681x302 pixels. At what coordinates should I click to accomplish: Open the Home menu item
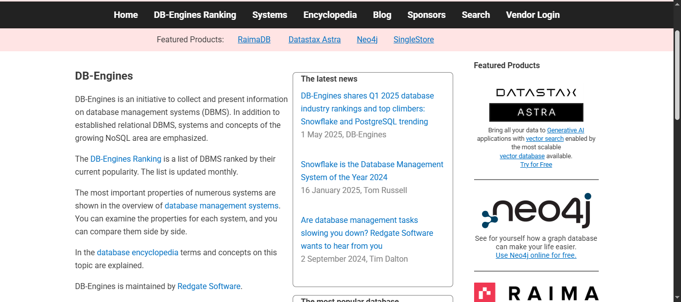126,15
